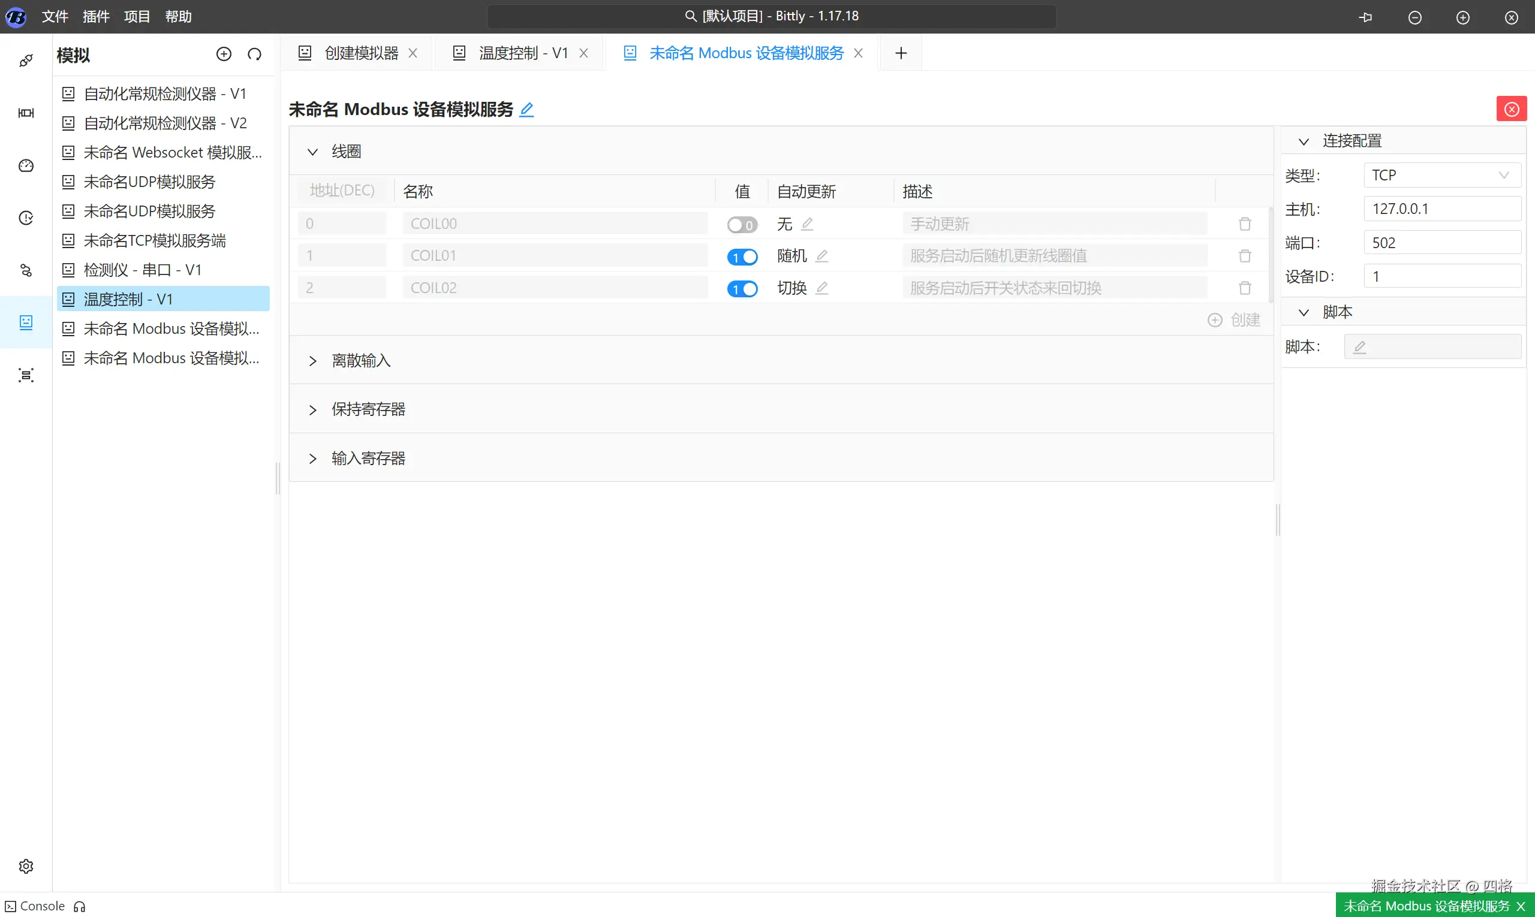Click the 创建 button under coils
This screenshot has width=1535, height=917.
pyautogui.click(x=1234, y=320)
